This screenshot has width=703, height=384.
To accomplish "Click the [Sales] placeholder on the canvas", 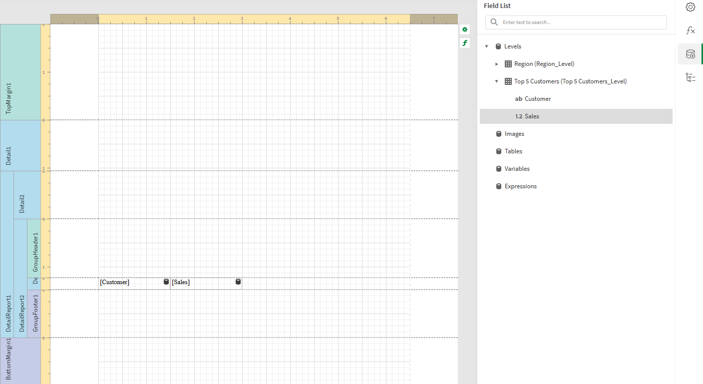I will (x=181, y=282).
